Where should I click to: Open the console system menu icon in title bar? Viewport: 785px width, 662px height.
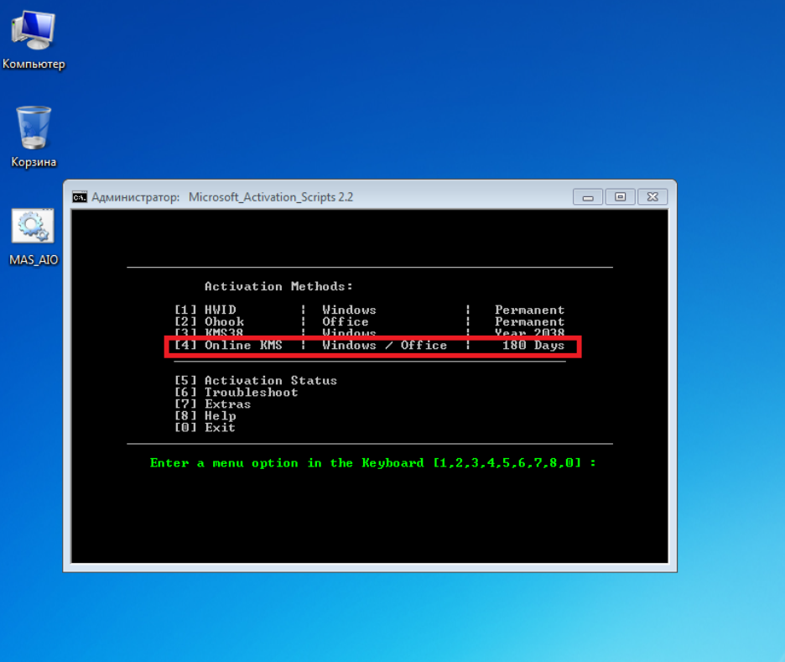[80, 197]
